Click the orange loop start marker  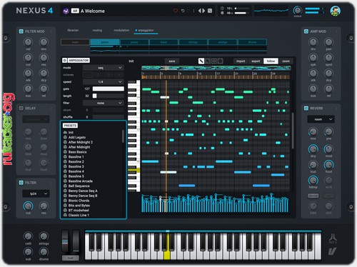point(144,77)
